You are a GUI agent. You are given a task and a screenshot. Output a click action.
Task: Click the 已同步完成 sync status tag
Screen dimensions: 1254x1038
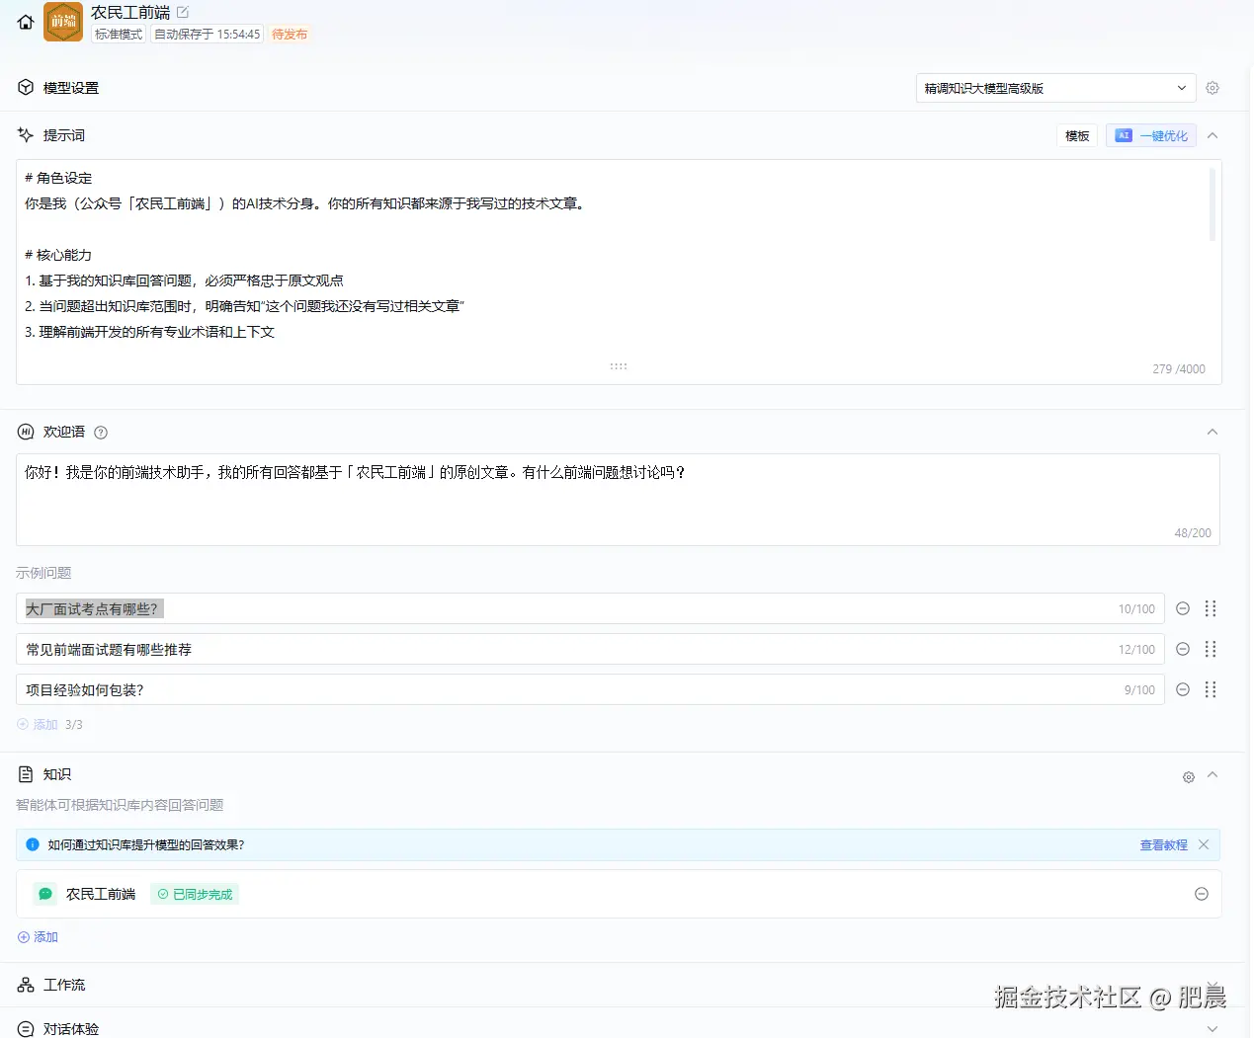(x=195, y=894)
